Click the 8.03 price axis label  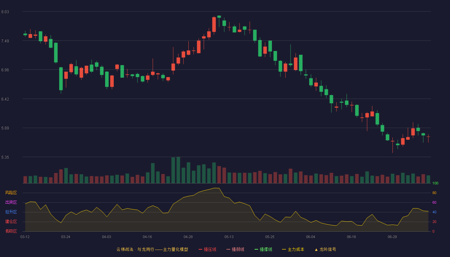[x=5, y=12]
